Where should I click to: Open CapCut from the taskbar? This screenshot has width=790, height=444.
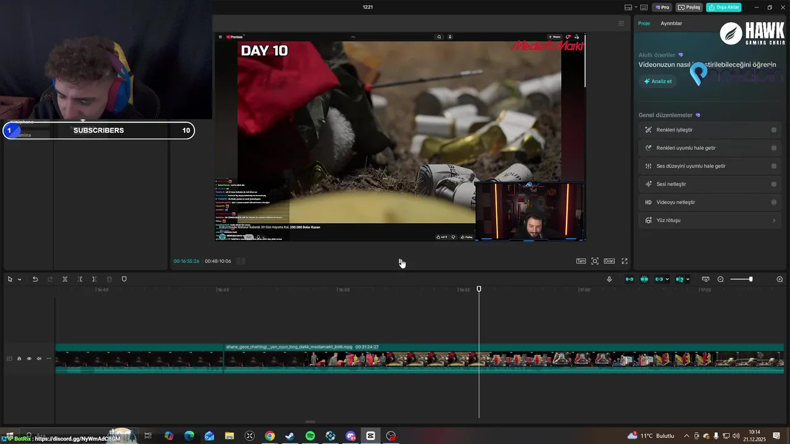tap(371, 436)
